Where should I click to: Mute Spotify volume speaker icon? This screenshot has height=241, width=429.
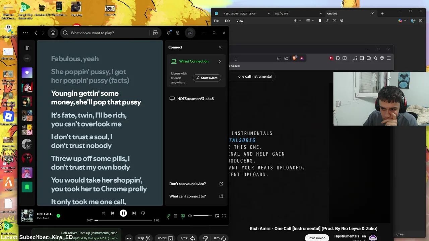pyautogui.click(x=190, y=216)
